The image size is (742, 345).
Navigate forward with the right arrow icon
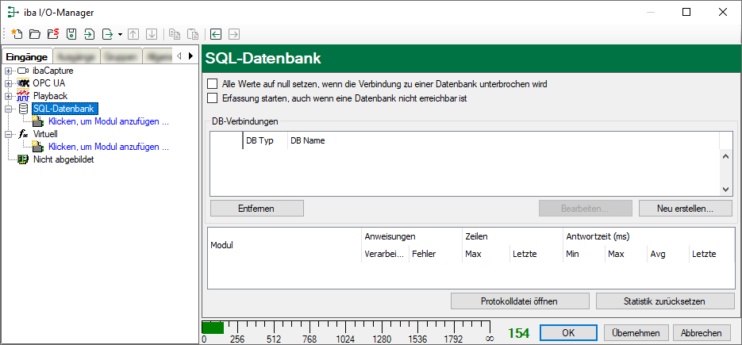(234, 34)
